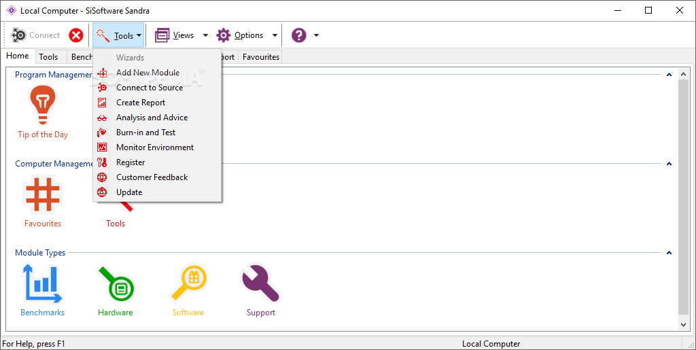Click the scrollbar down arrow
696x350 pixels.
point(683,325)
